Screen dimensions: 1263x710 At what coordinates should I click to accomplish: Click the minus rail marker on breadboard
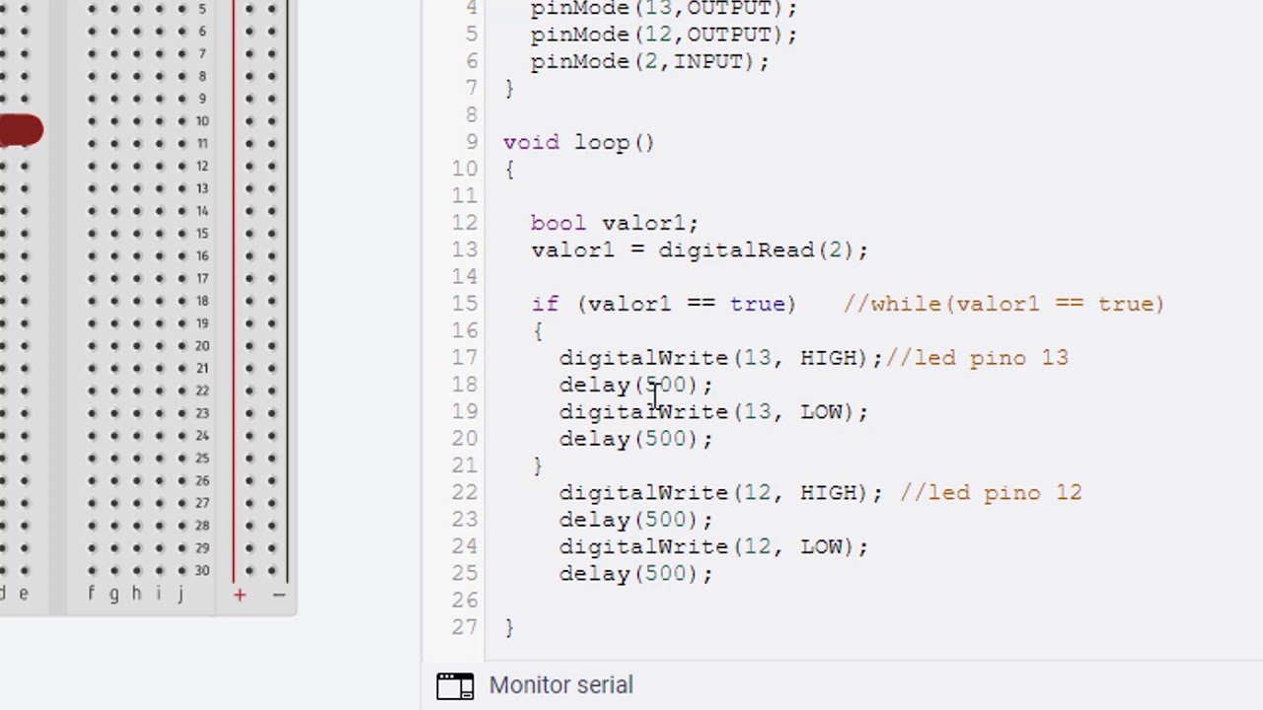(x=278, y=595)
